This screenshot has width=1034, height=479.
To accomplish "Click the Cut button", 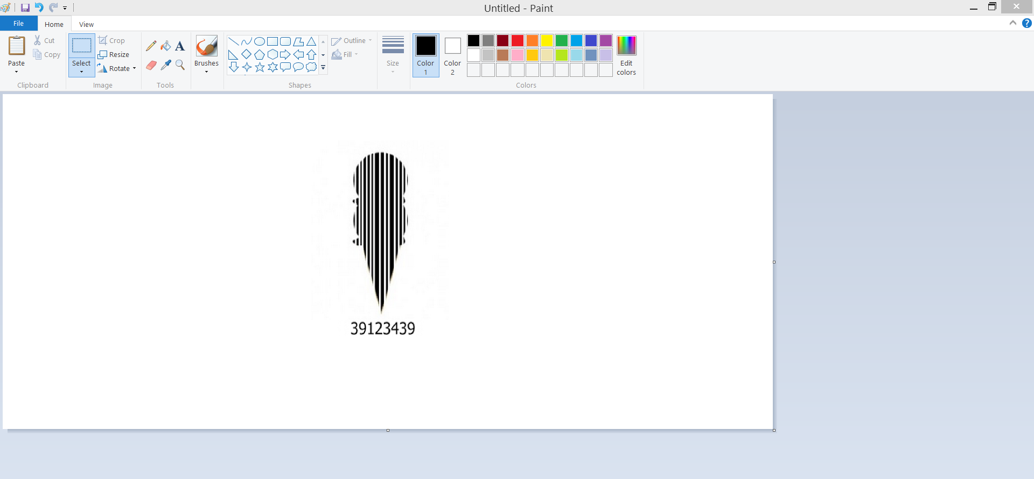I will click(x=44, y=40).
